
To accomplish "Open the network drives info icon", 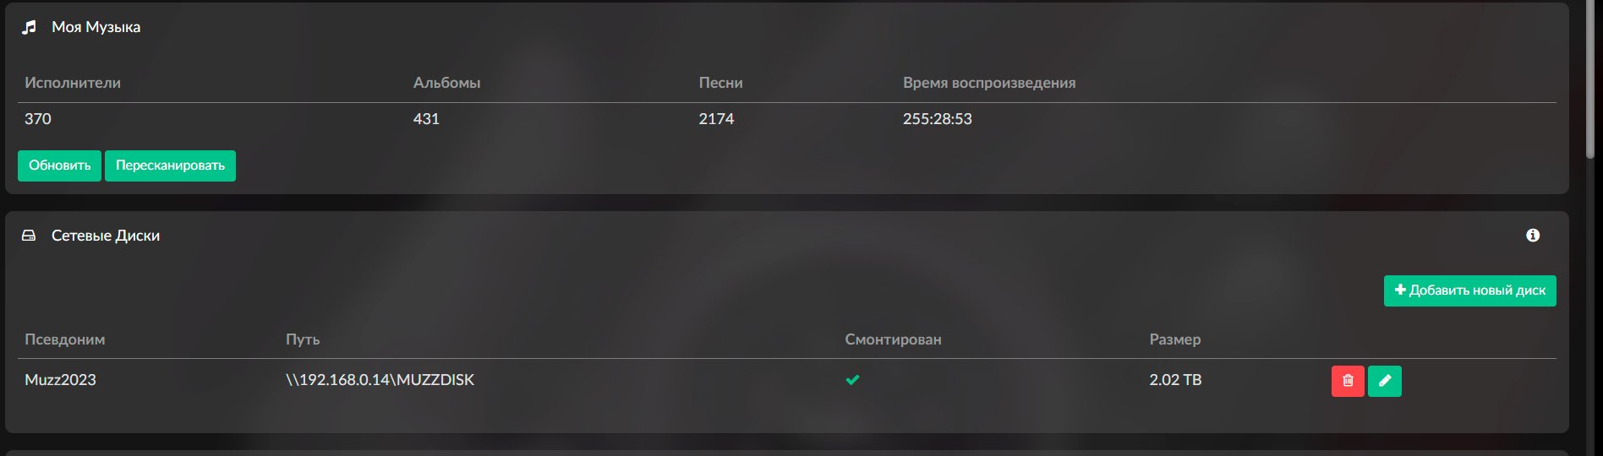I will (1533, 236).
